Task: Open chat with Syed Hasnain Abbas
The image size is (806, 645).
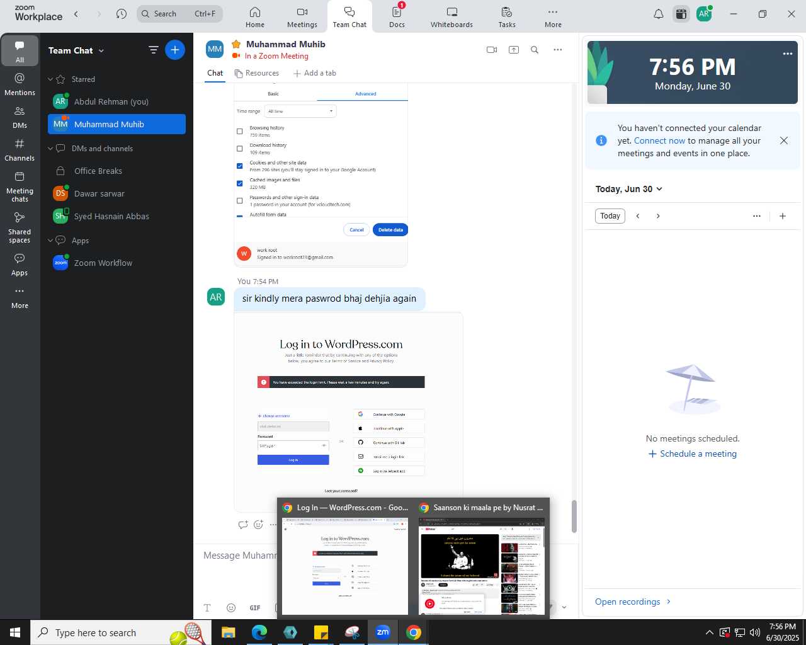Action: coord(116,216)
